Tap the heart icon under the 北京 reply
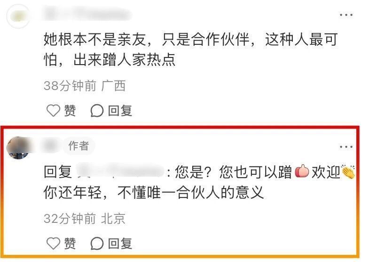Viewport: 369px width, 262px height. pyautogui.click(x=53, y=243)
